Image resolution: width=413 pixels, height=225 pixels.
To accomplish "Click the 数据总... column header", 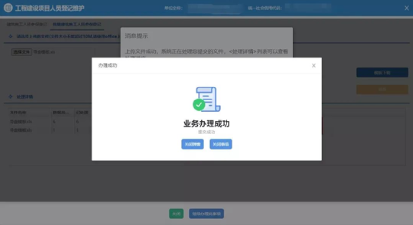I will tap(61, 112).
